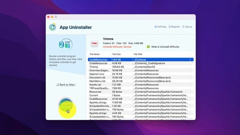Open the Settings menu label
The height and width of the screenshot is (135, 240).
point(162,27)
